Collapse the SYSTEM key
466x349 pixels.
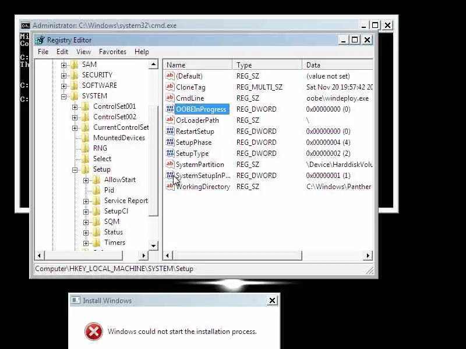63,97
